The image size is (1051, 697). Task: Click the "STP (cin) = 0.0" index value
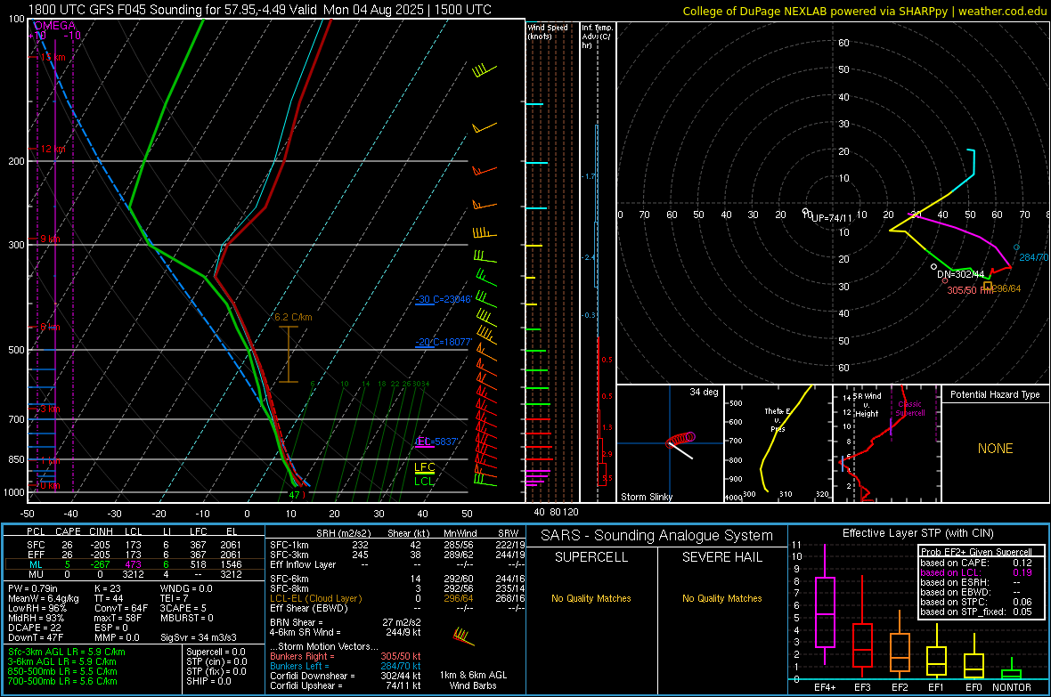tap(216, 661)
